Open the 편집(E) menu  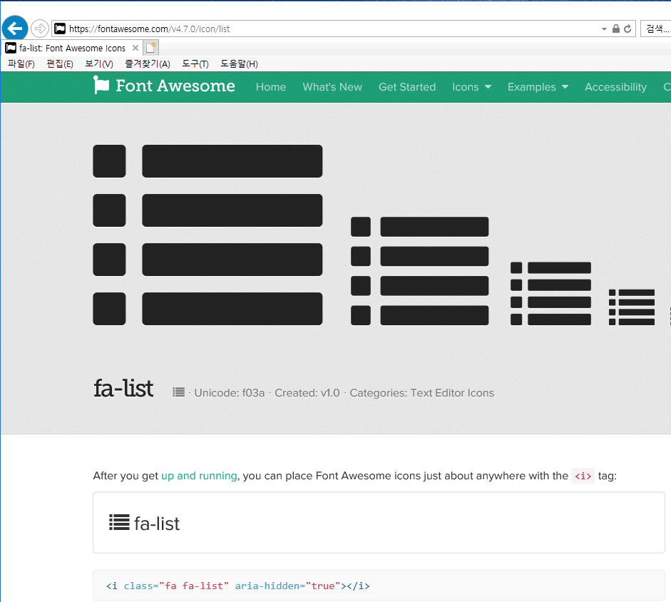(x=60, y=63)
